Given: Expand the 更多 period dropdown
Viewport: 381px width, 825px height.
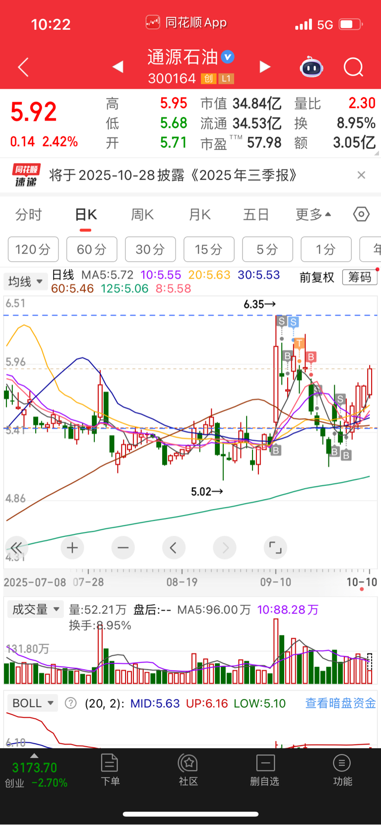Looking at the screenshot, I should pyautogui.click(x=313, y=215).
